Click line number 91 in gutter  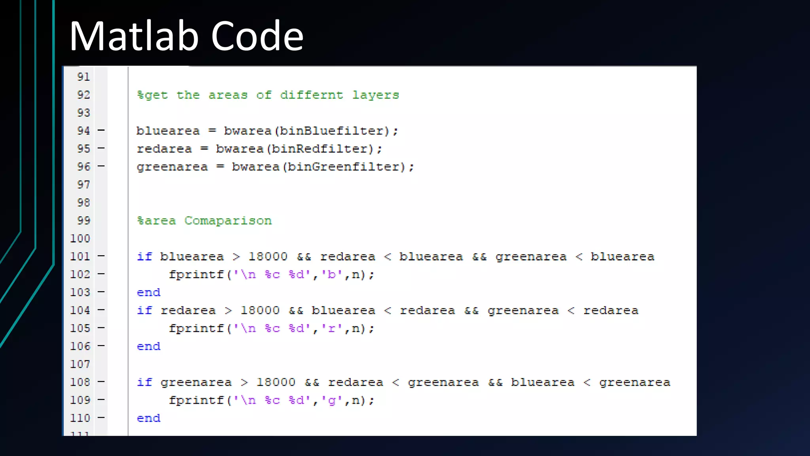click(84, 77)
